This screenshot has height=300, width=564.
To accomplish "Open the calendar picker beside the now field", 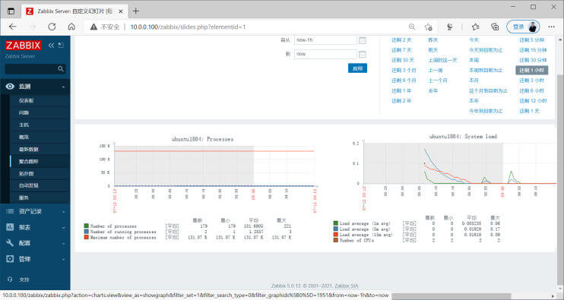I will (x=363, y=54).
